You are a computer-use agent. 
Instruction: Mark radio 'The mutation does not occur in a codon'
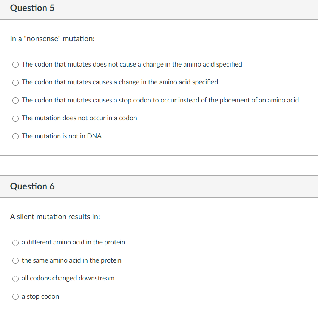pos(15,119)
